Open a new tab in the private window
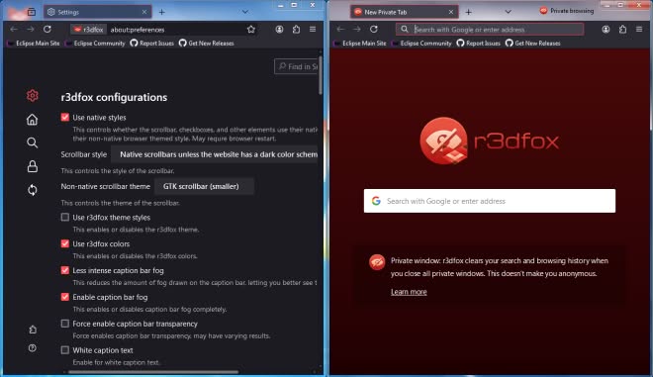The height and width of the screenshot is (377, 653). pos(469,12)
